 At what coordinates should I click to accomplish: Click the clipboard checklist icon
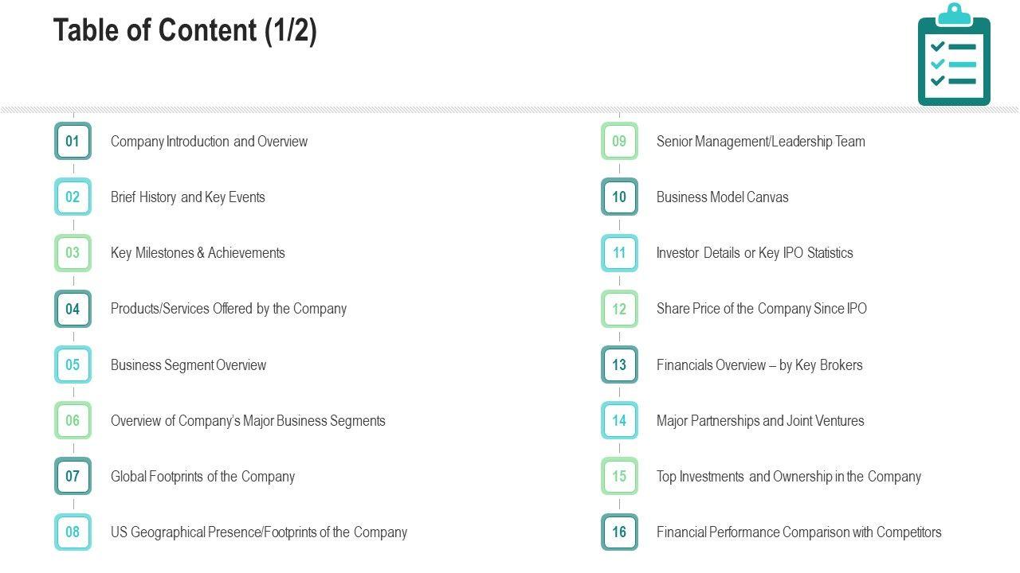click(x=954, y=56)
